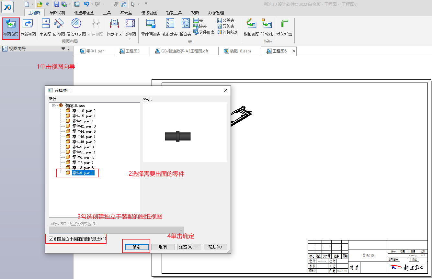
Task: Click the Select cursor tool icon
Action: pyautogui.click(x=133, y=4)
